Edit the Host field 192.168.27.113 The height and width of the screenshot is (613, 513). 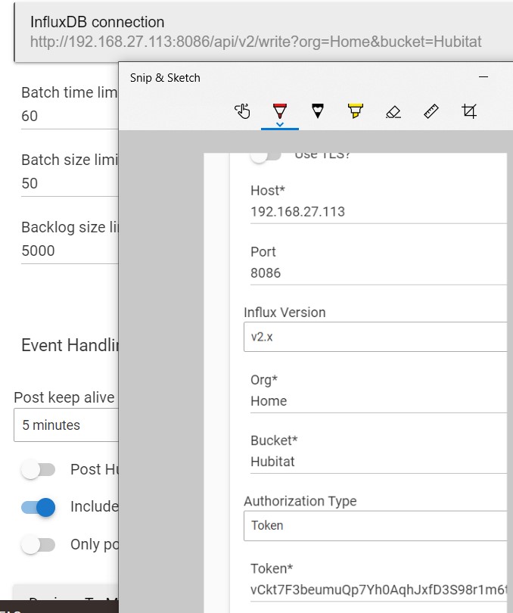point(378,212)
